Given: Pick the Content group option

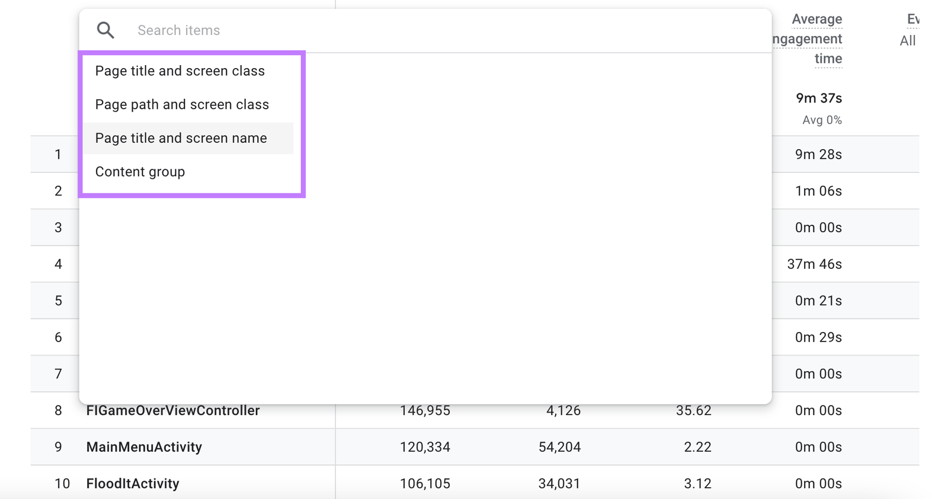Looking at the screenshot, I should point(140,172).
